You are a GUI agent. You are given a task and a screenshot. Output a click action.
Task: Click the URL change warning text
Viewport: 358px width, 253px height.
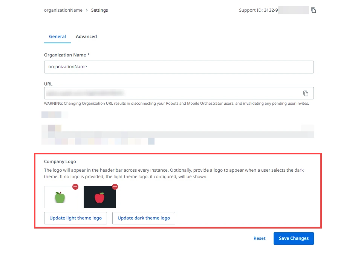176,103
